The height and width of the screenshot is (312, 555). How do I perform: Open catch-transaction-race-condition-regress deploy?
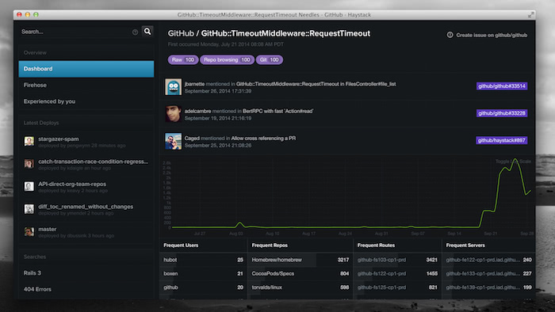tap(86, 164)
